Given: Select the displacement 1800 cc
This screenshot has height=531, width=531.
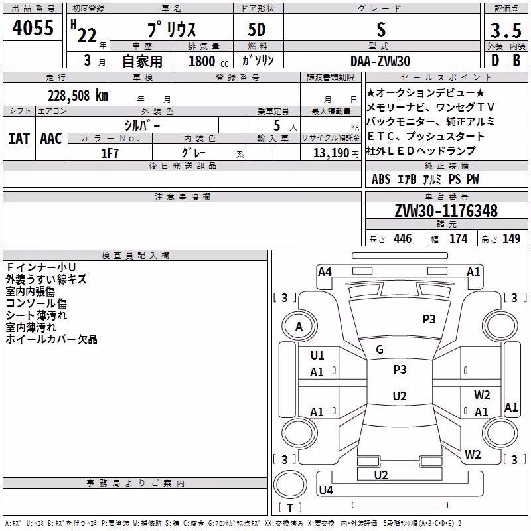Looking at the screenshot, I should tap(208, 61).
